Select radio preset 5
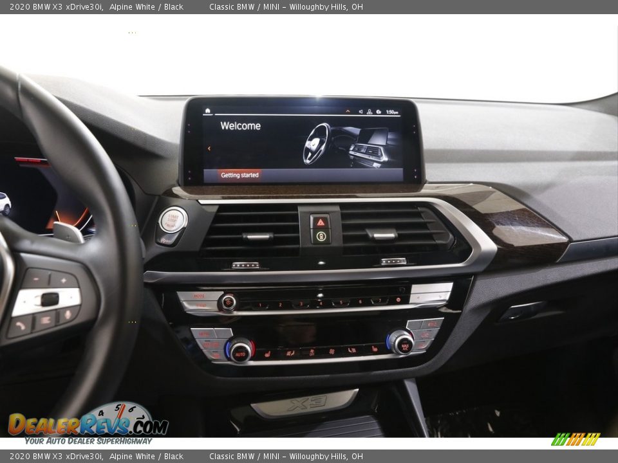Viewport: 618px width, 463px height. (341, 303)
